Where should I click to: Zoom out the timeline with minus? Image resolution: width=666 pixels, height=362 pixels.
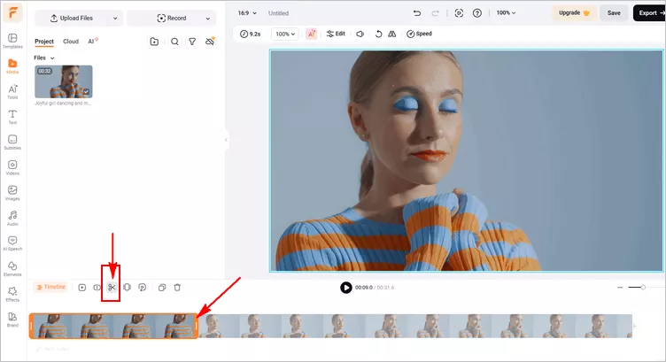click(x=620, y=288)
